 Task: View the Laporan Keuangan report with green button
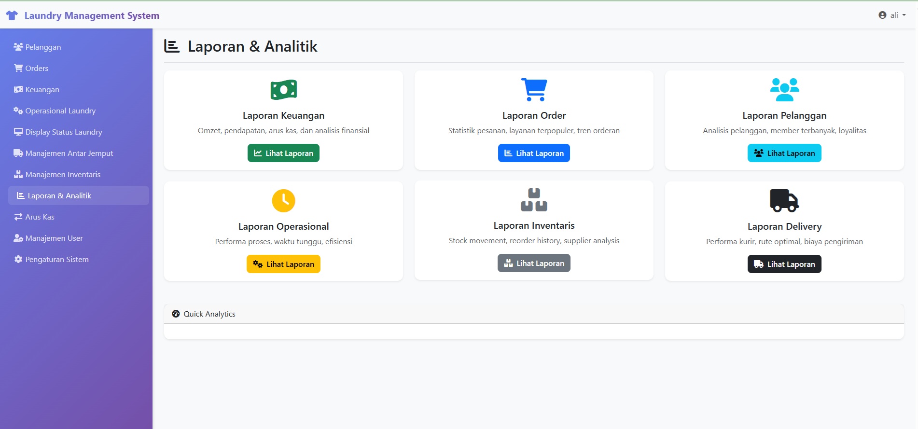pos(283,153)
